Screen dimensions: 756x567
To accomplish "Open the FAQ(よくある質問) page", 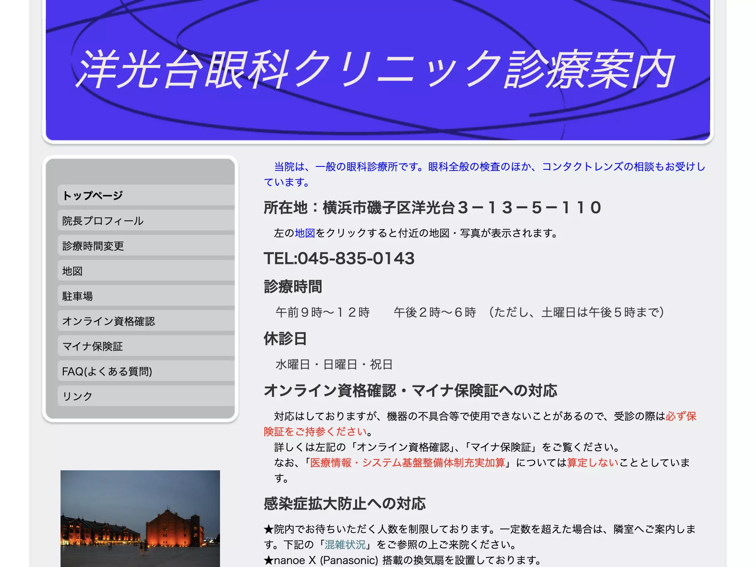I will click(x=146, y=371).
